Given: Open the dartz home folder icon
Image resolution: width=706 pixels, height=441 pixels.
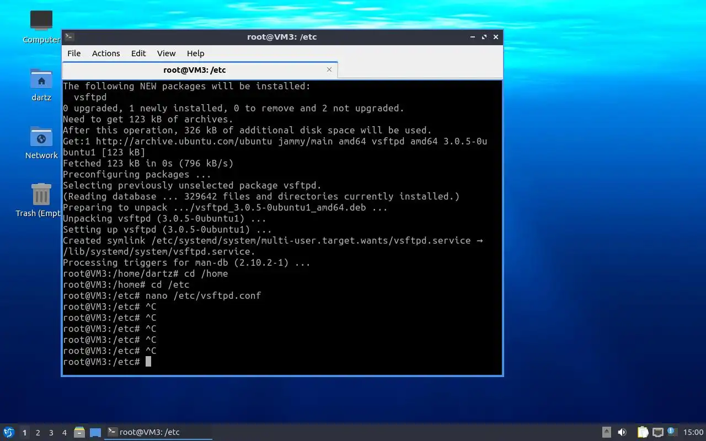Looking at the screenshot, I should (x=41, y=85).
